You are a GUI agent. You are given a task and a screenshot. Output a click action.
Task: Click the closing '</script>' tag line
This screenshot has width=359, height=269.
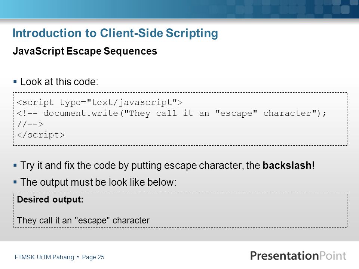[x=41, y=135]
